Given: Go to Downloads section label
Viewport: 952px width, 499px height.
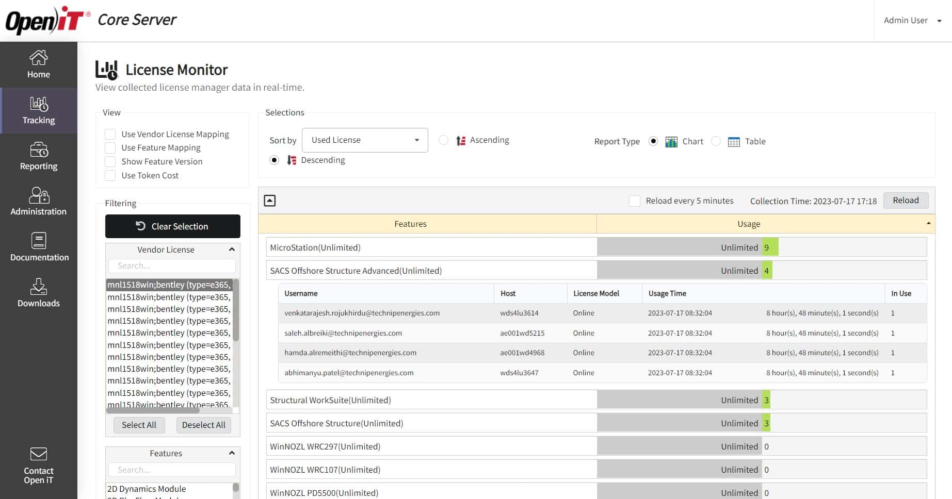Looking at the screenshot, I should [x=39, y=303].
